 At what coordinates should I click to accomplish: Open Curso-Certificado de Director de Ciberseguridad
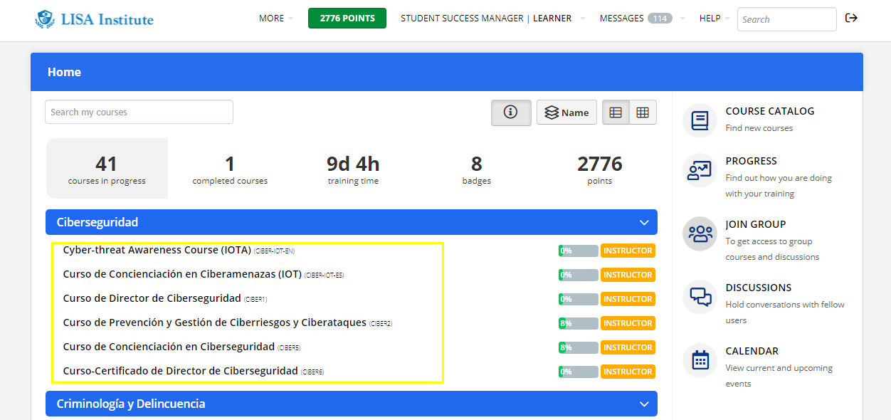[x=180, y=371]
